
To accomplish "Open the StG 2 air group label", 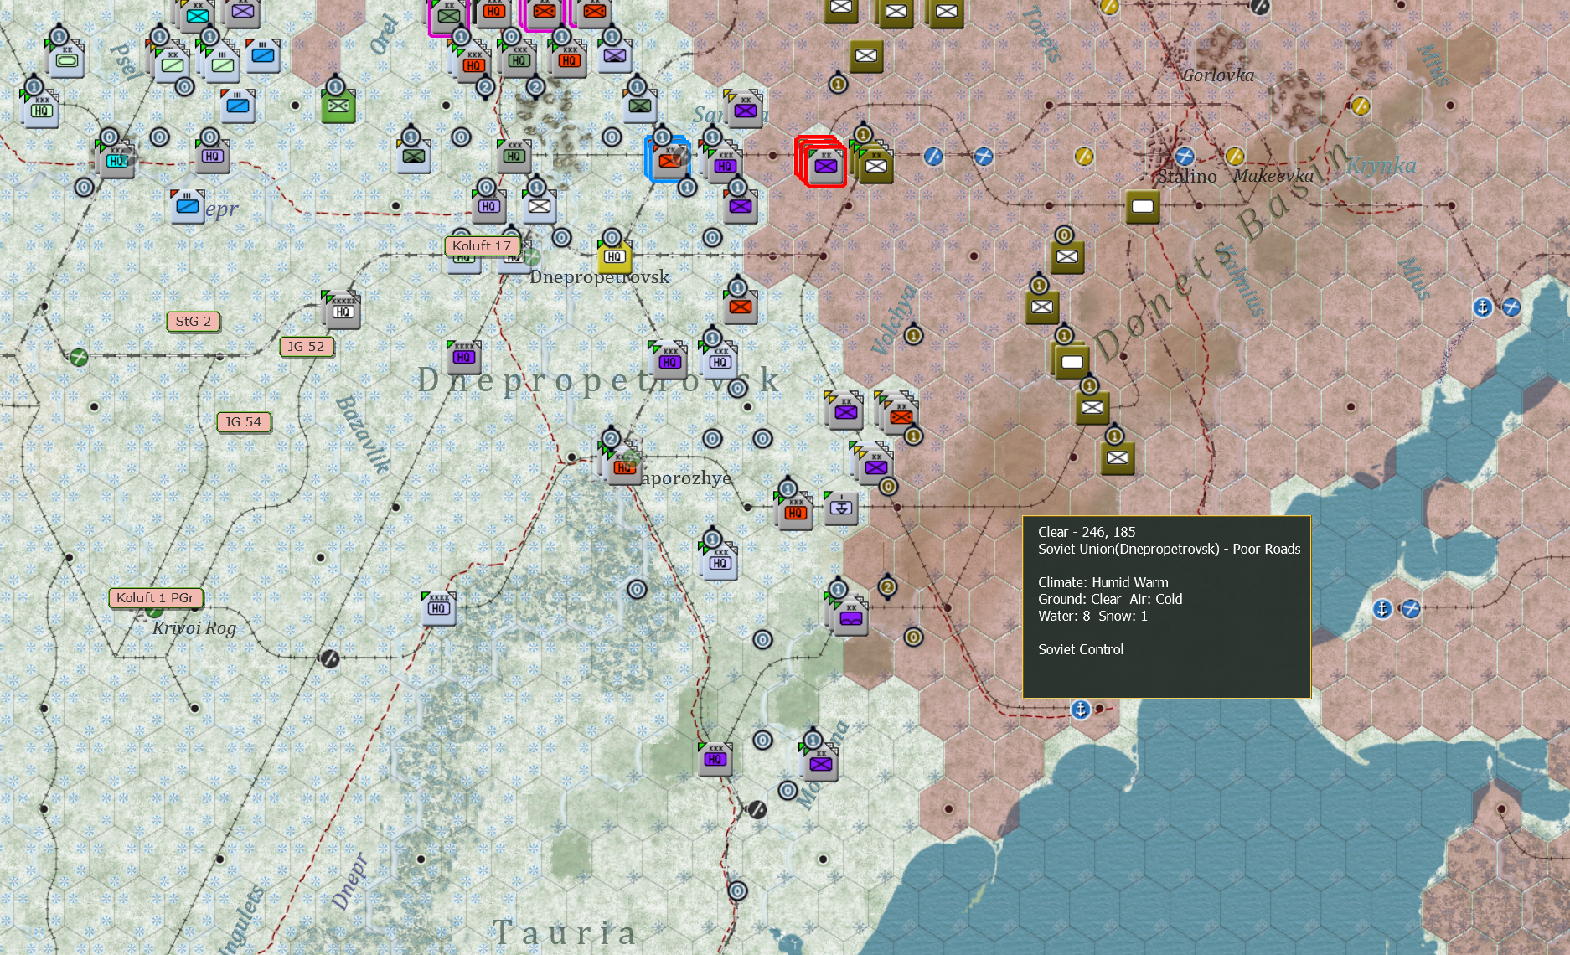I will click(x=193, y=321).
